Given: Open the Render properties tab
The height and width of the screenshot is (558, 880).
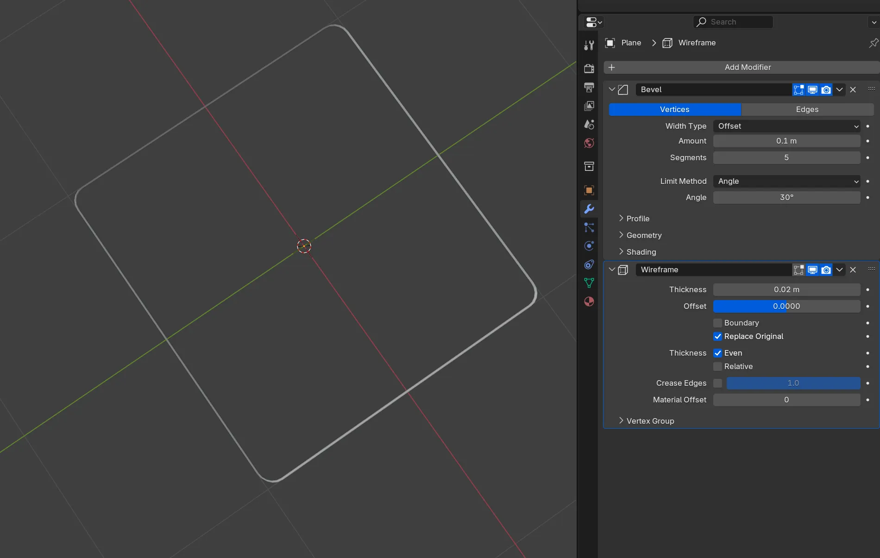Looking at the screenshot, I should [x=589, y=68].
